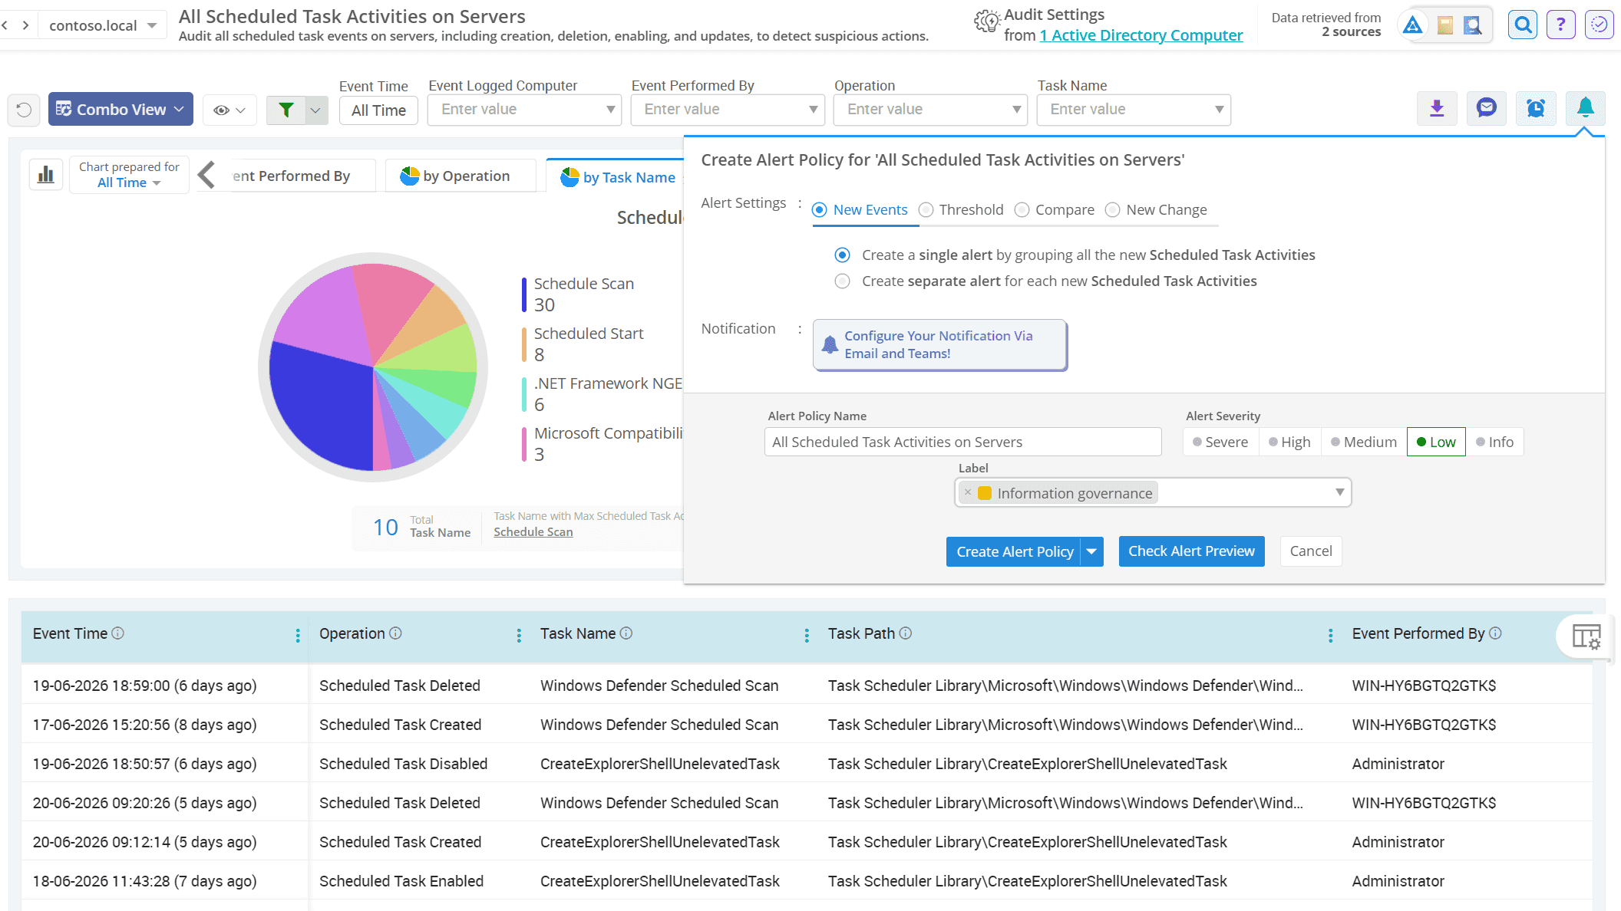Open the Event Time column options menu dots

[x=298, y=635]
